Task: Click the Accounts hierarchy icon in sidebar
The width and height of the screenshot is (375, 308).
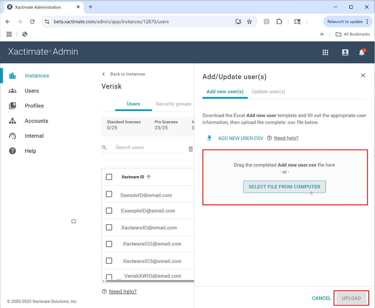Action: point(12,121)
